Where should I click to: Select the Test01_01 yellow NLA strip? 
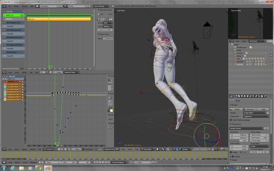click(59, 19)
